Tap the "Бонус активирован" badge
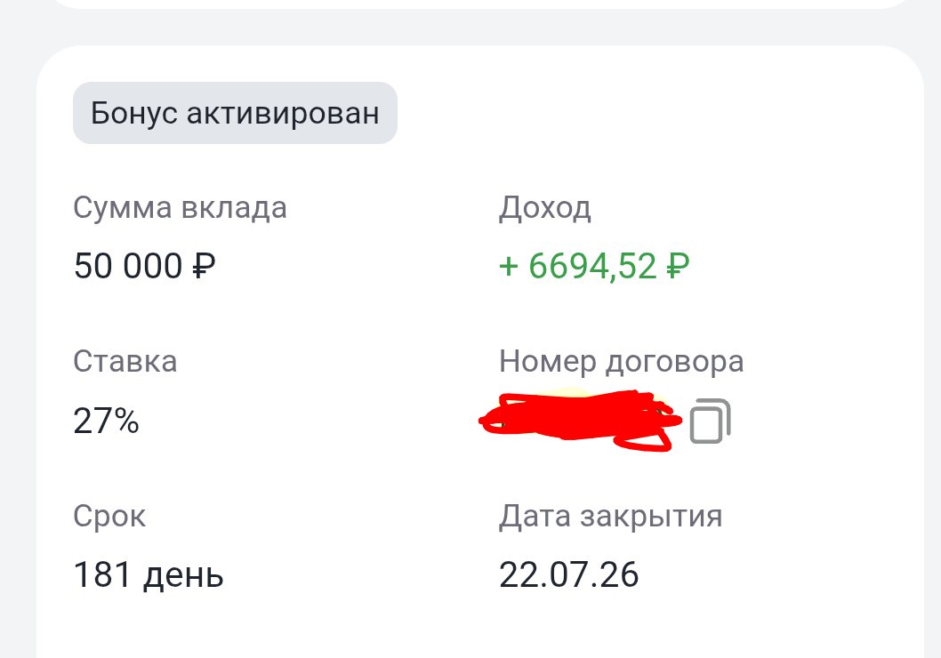 tap(235, 113)
